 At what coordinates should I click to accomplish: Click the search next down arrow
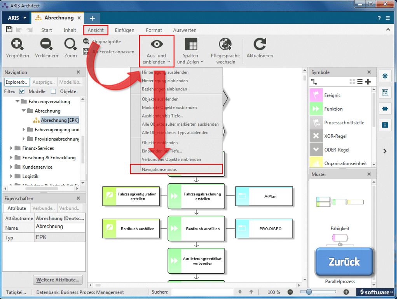pos(240,292)
